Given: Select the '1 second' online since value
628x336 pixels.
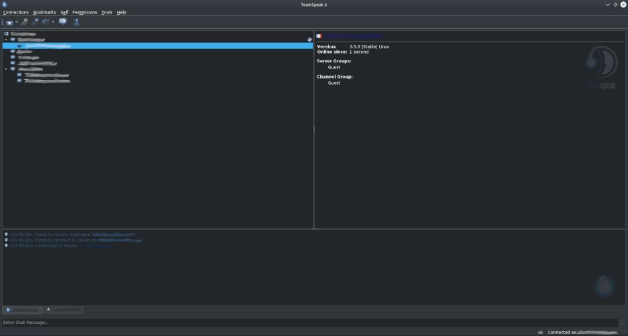Looking at the screenshot, I should tap(359, 52).
